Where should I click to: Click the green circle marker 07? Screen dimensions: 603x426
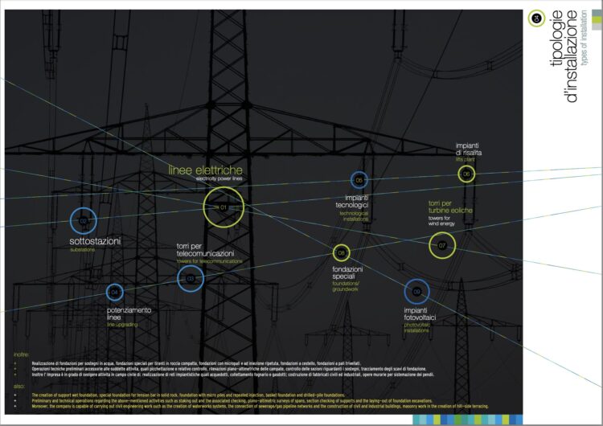441,245
